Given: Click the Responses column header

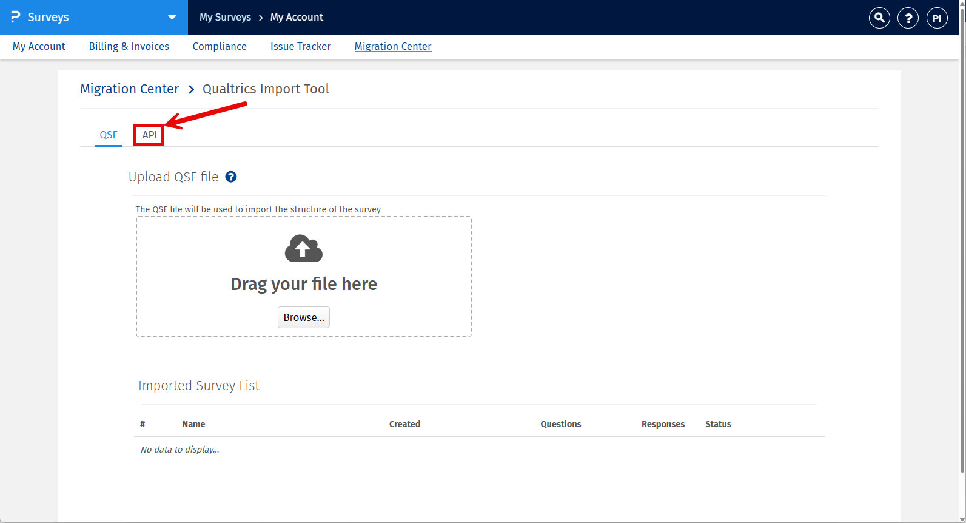Looking at the screenshot, I should pos(663,424).
